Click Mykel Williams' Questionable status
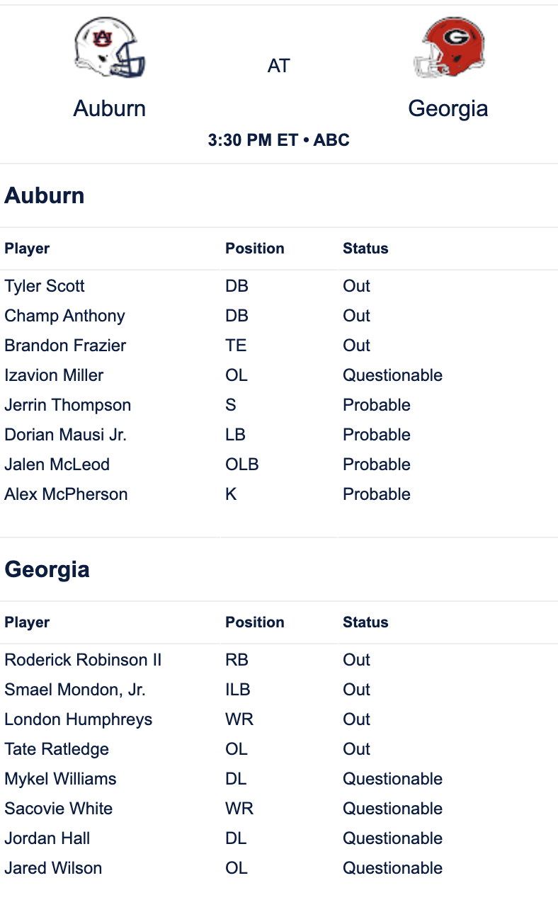The width and height of the screenshot is (558, 912). [x=393, y=779]
